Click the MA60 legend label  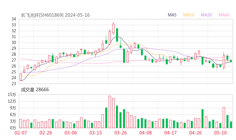pyautogui.click(x=224, y=15)
